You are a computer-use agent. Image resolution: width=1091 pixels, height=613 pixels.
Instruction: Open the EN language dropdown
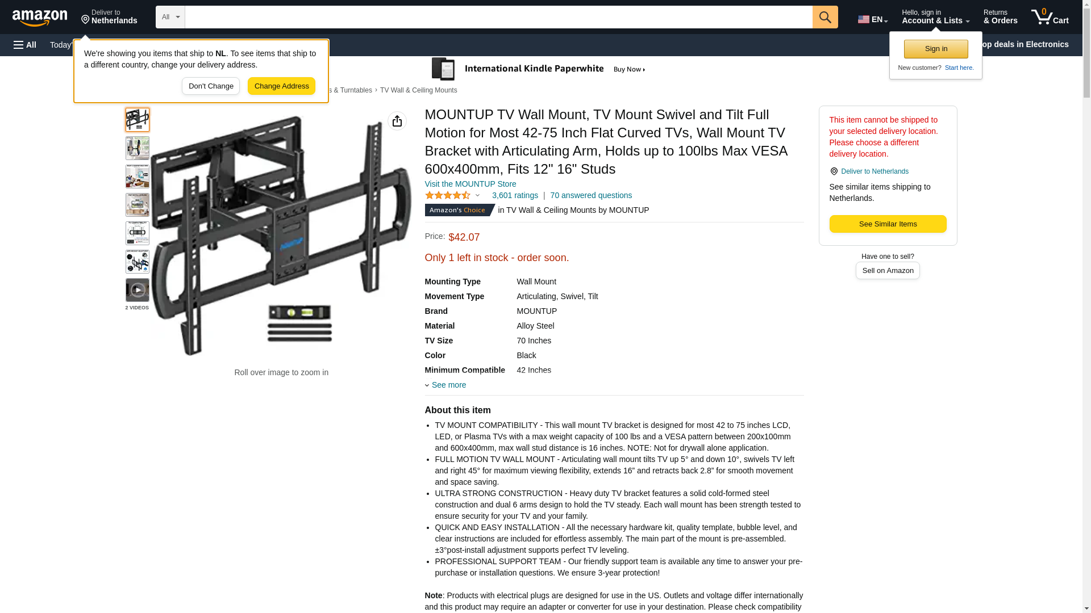coord(873,19)
